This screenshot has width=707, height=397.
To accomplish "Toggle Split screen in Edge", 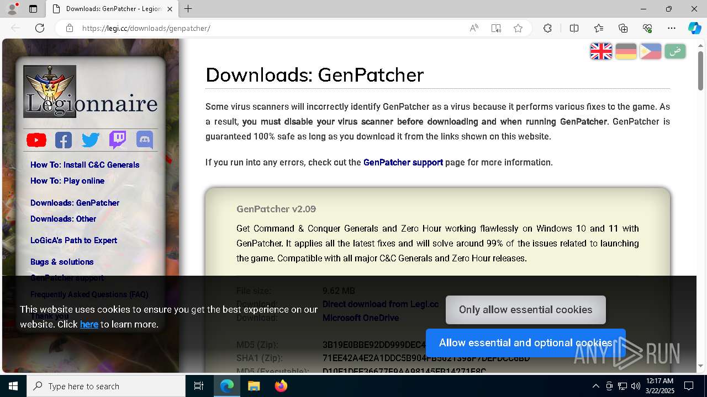I will (574, 28).
